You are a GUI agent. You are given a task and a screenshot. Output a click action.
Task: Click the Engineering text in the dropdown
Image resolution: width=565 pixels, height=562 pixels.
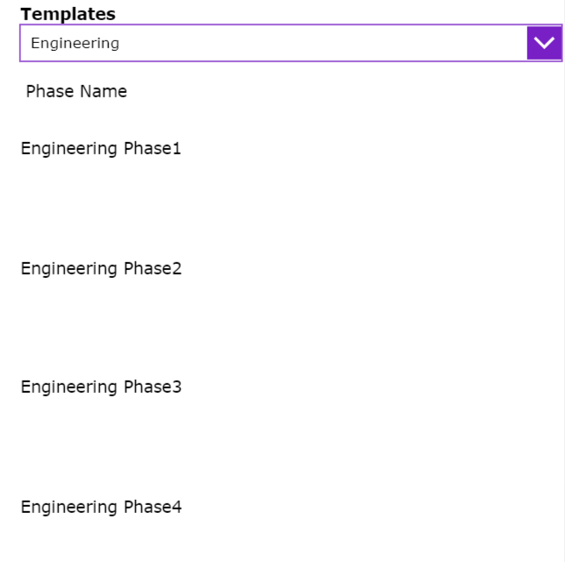point(75,43)
